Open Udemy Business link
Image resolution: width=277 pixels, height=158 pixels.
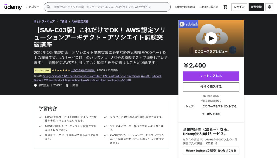pyautogui.click(x=185, y=7)
